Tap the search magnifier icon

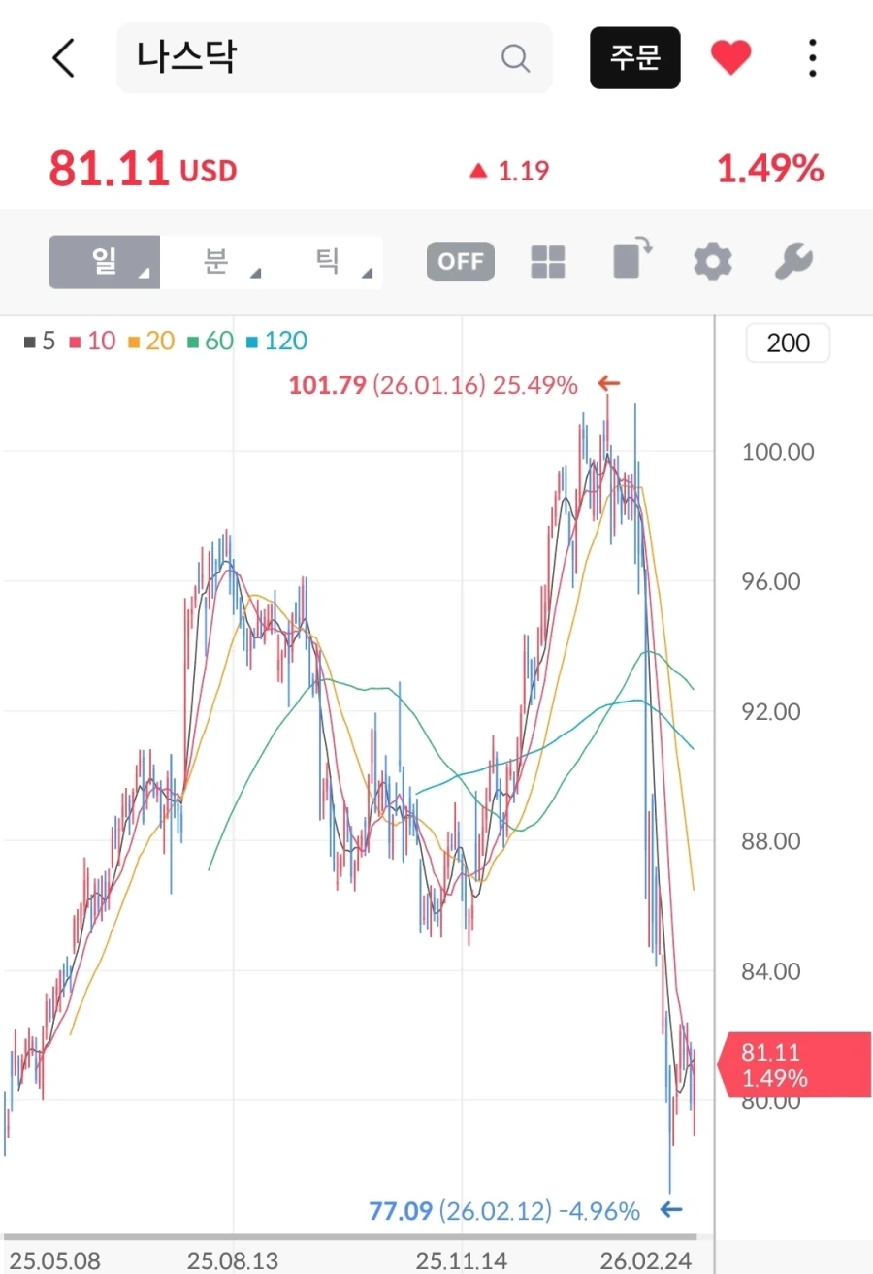515,58
